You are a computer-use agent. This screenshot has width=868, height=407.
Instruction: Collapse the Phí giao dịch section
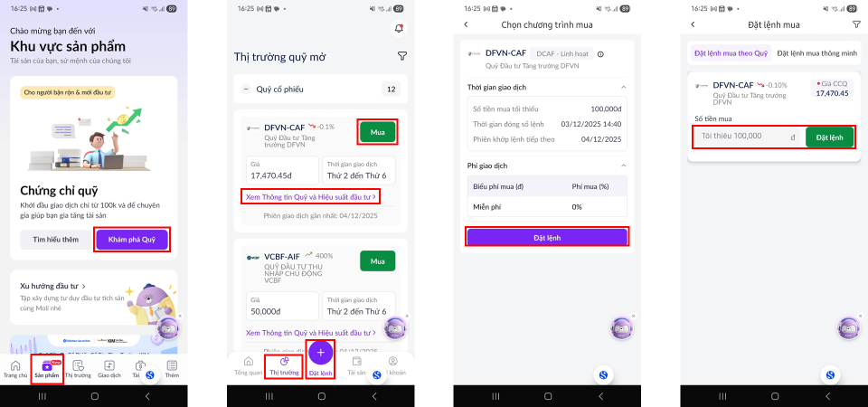[623, 166]
